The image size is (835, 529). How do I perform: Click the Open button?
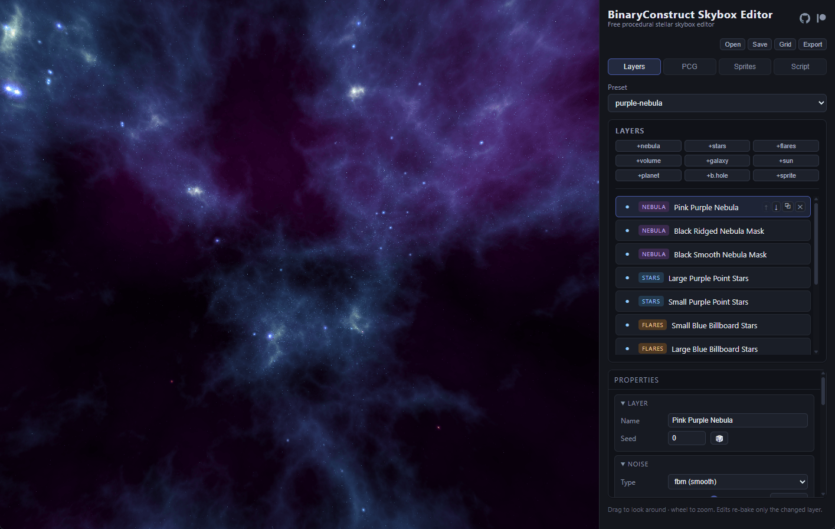tap(733, 44)
